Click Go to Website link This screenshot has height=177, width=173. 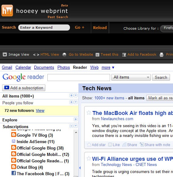click(81, 54)
